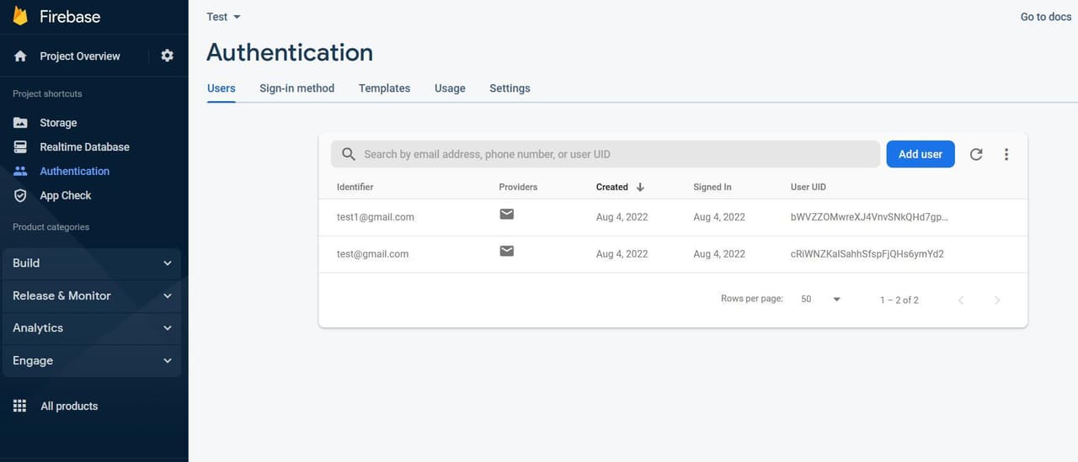Select the test1@gmail.com identifier
Screen dimensions: 1078x462
click(x=376, y=217)
